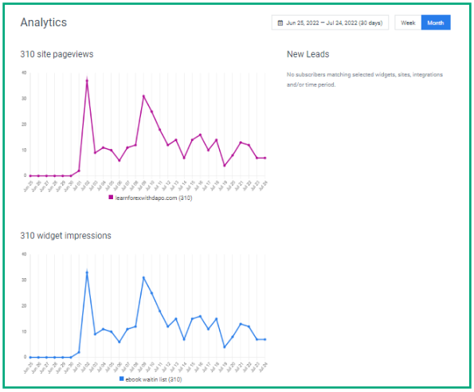Click the Jul 09 peak point on widget impressions chart
This screenshot has width=474, height=392.
[x=143, y=277]
